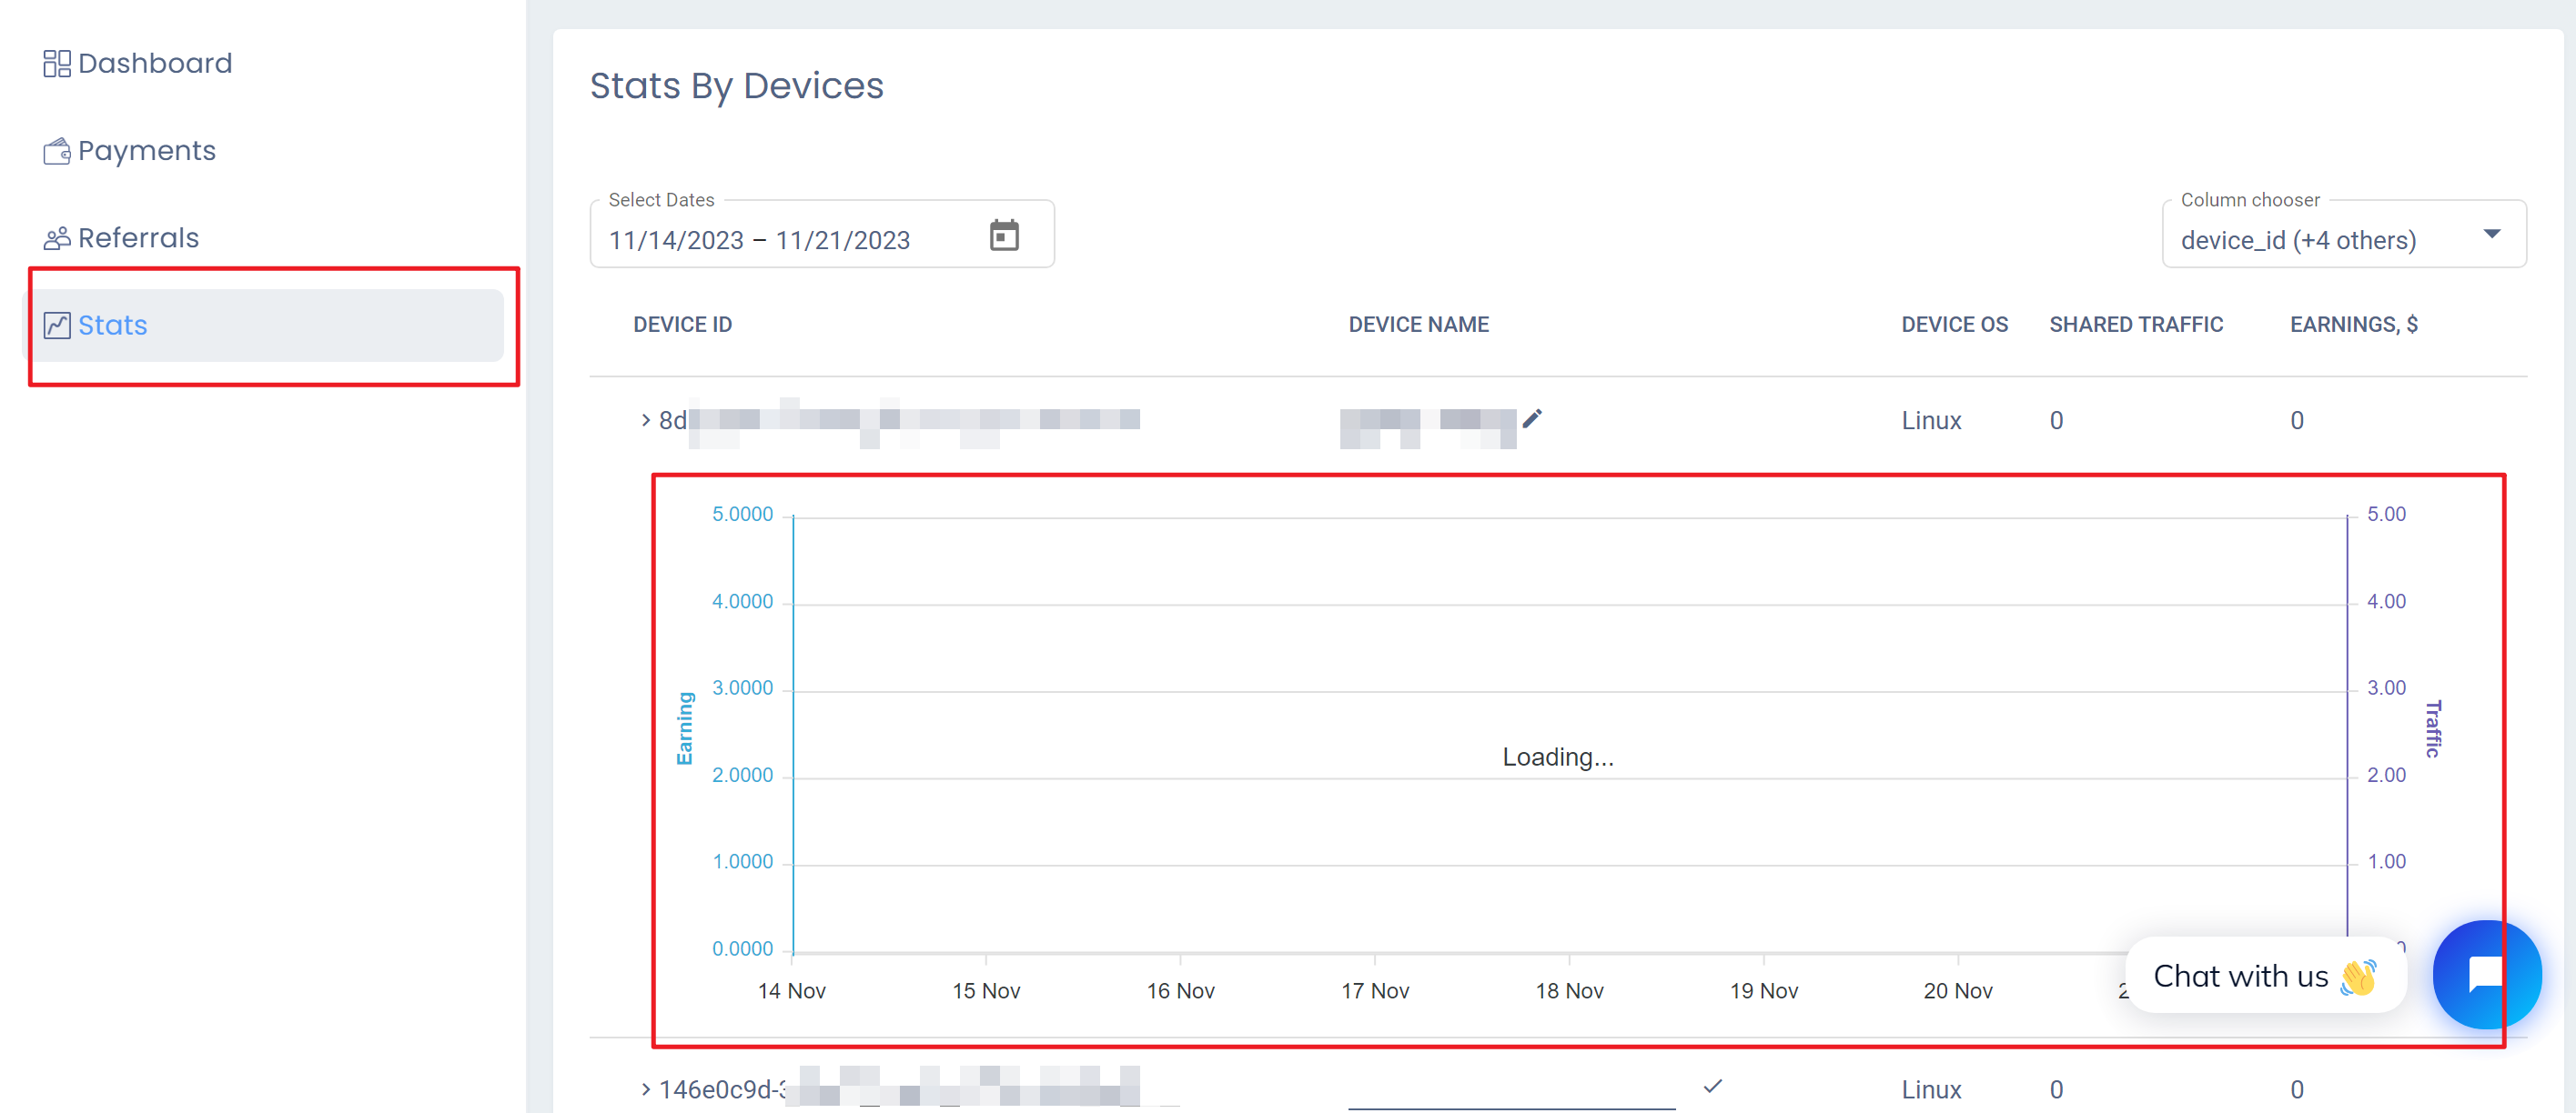Viewport: 2576px width, 1113px height.
Task: Select the Stats sidebar item
Action: [x=263, y=326]
